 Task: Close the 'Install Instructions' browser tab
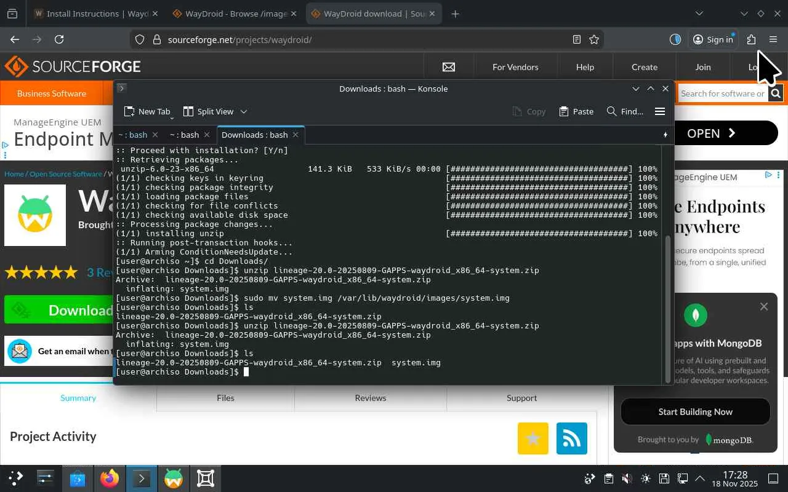point(155,14)
